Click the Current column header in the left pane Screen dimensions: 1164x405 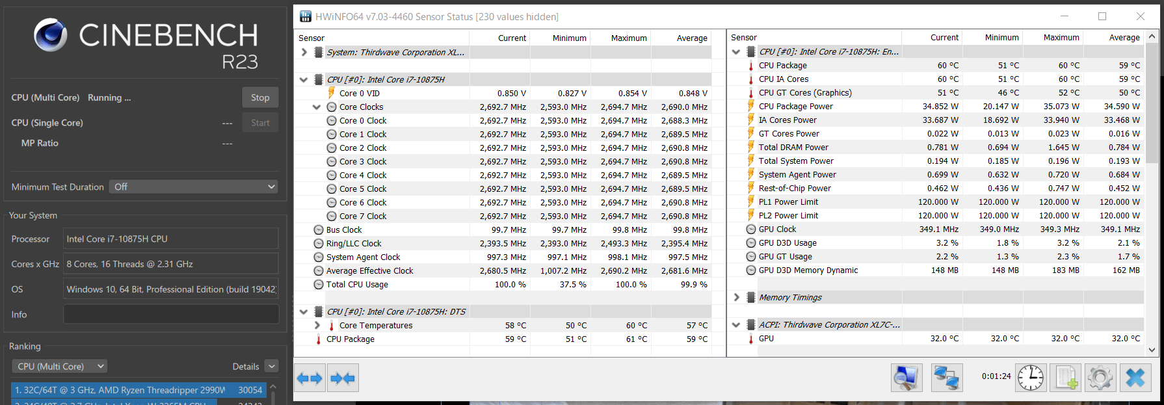(x=512, y=38)
